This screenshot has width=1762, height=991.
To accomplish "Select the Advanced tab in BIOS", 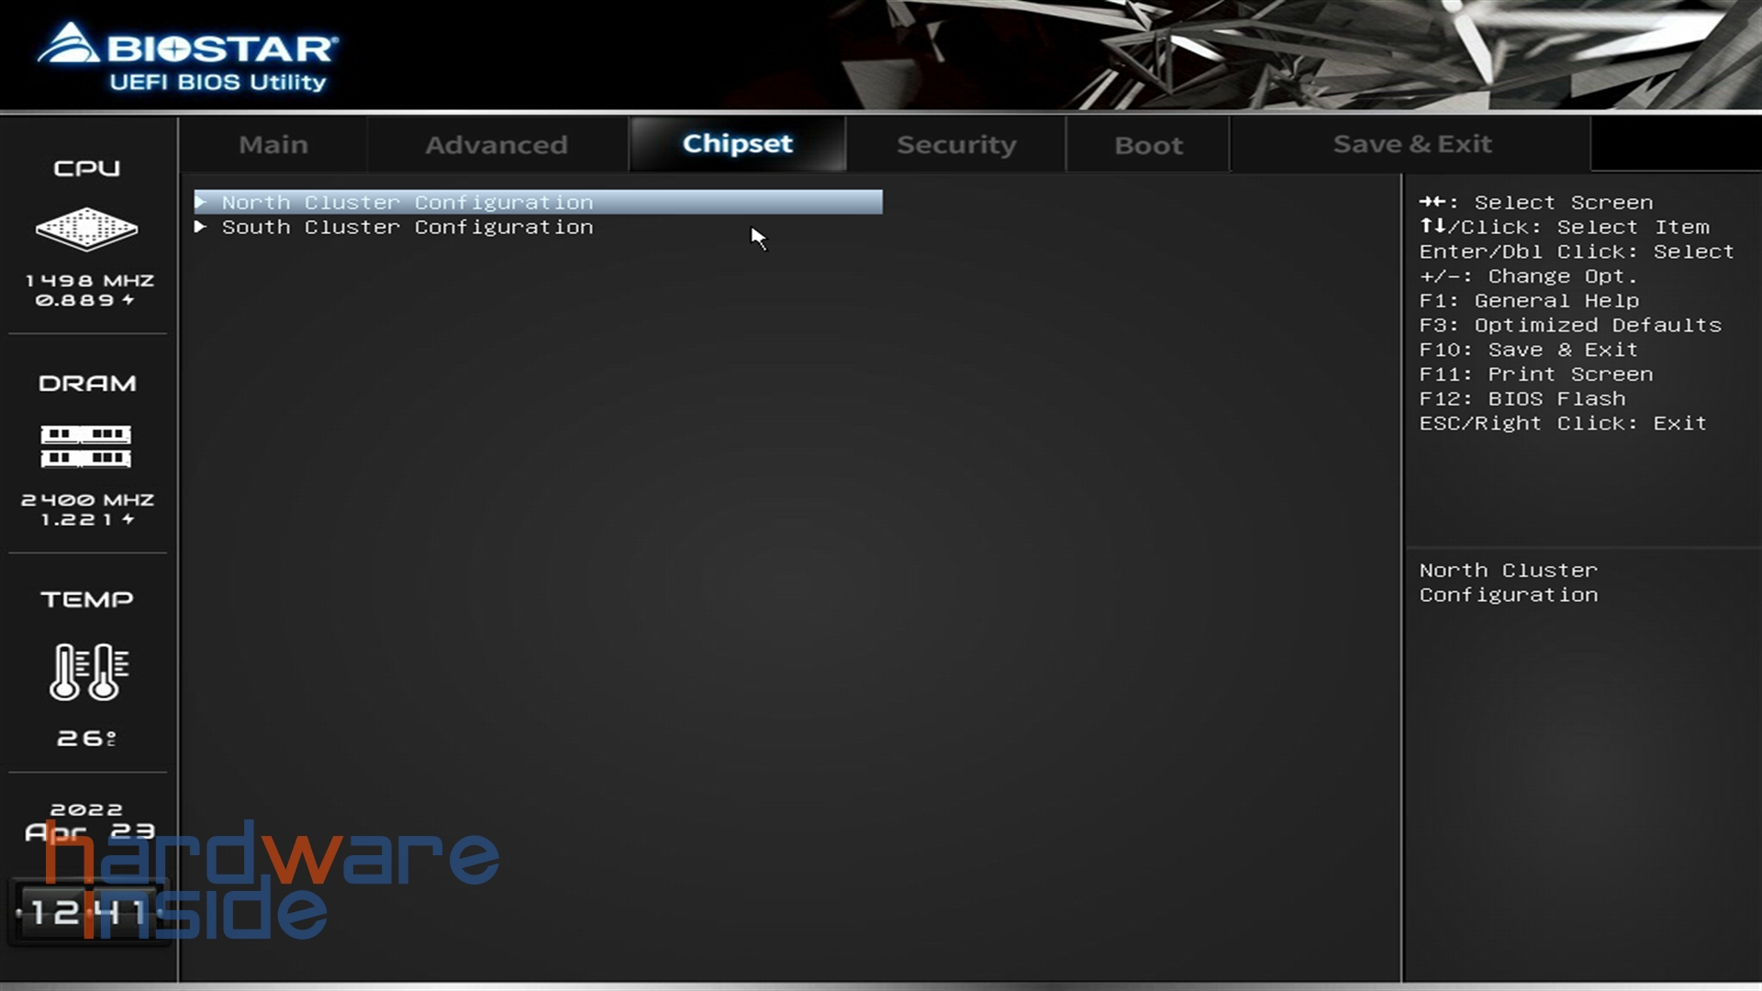I will point(495,144).
